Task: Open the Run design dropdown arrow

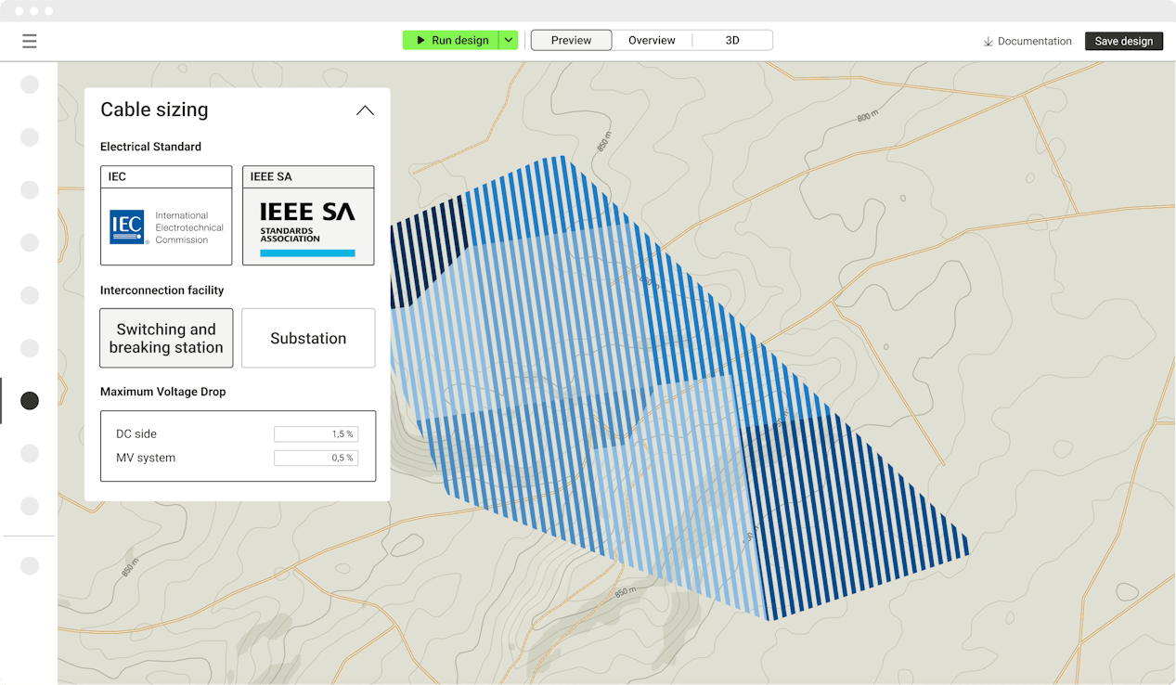Action: (x=508, y=41)
